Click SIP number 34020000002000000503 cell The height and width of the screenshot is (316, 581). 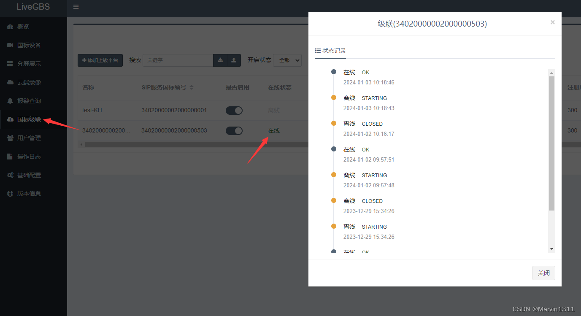click(174, 130)
